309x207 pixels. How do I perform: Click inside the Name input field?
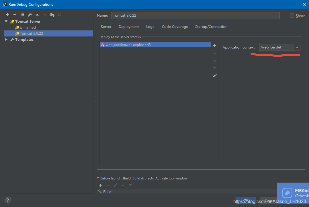[x=196, y=16]
